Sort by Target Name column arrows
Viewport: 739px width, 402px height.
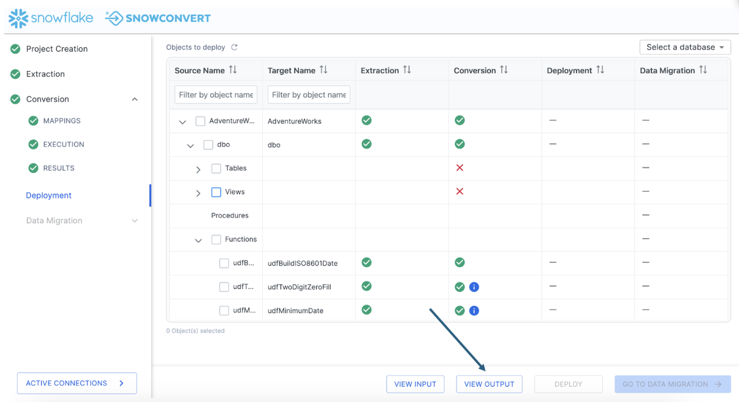click(324, 70)
